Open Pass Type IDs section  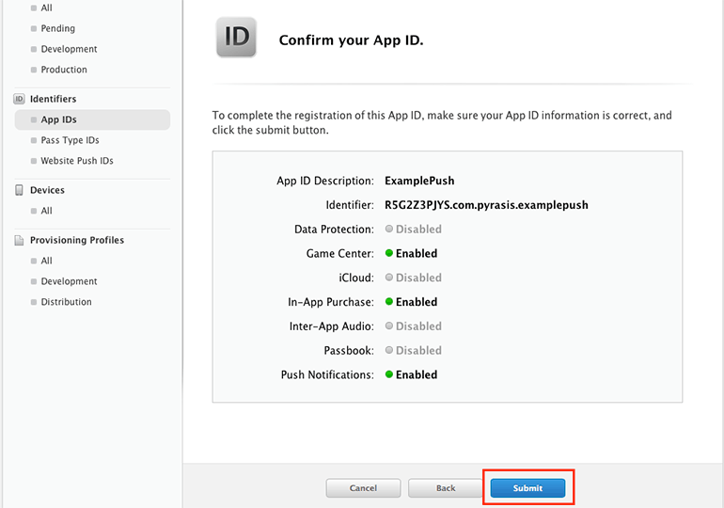click(x=70, y=140)
